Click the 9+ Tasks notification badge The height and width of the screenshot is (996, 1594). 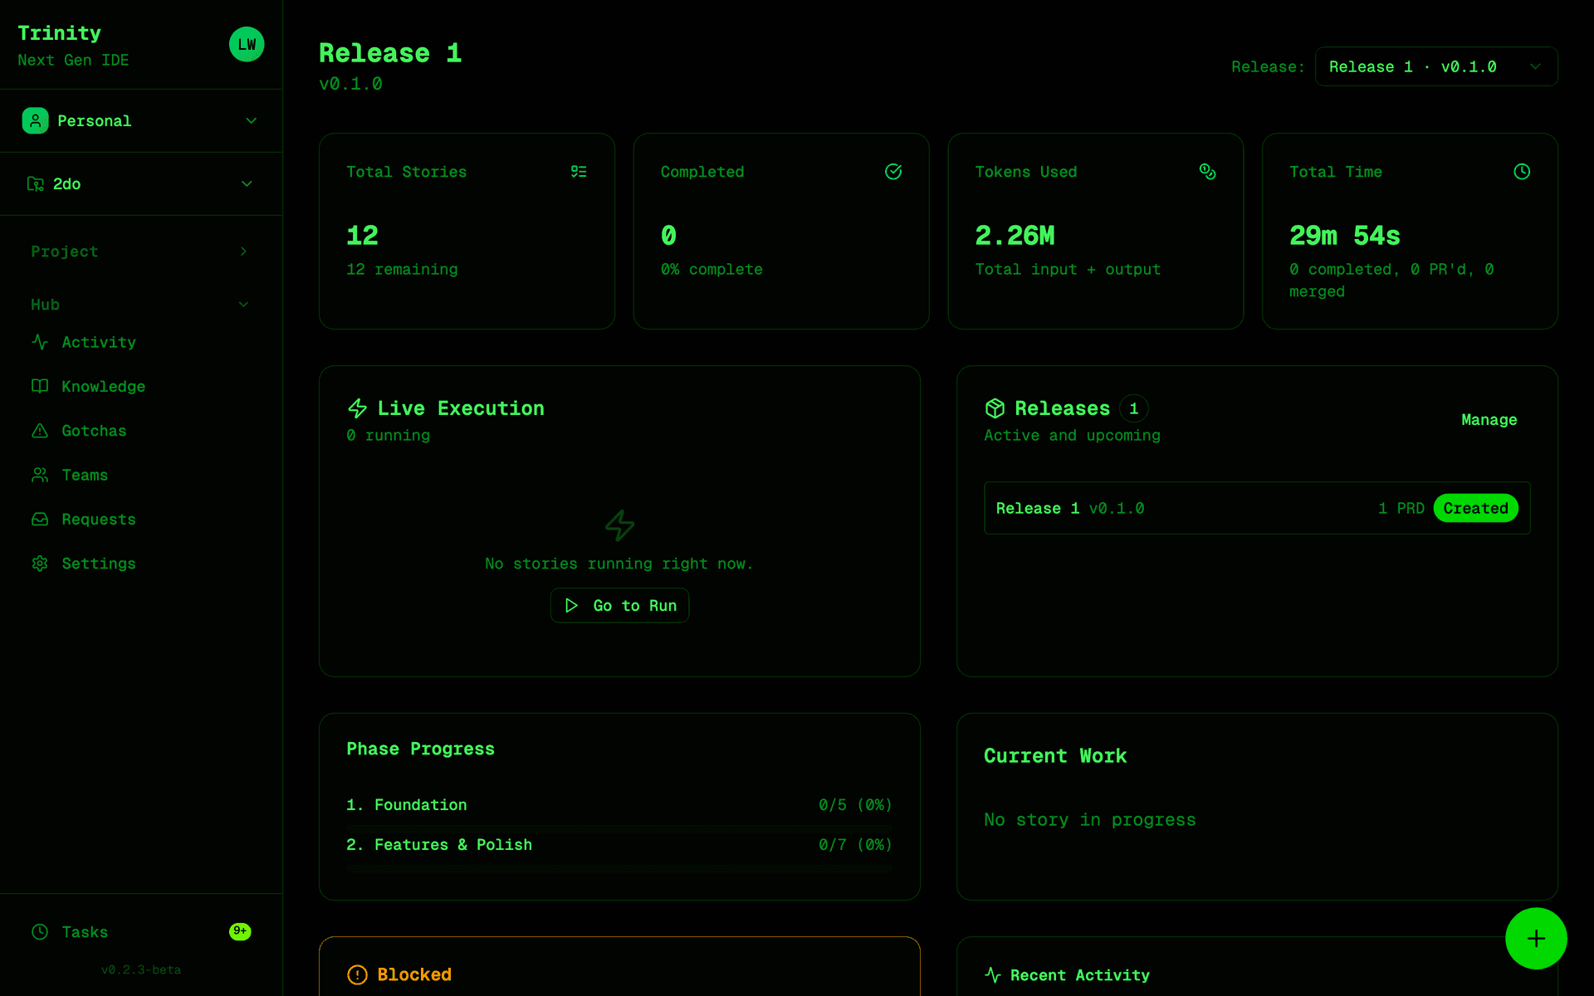tap(240, 931)
